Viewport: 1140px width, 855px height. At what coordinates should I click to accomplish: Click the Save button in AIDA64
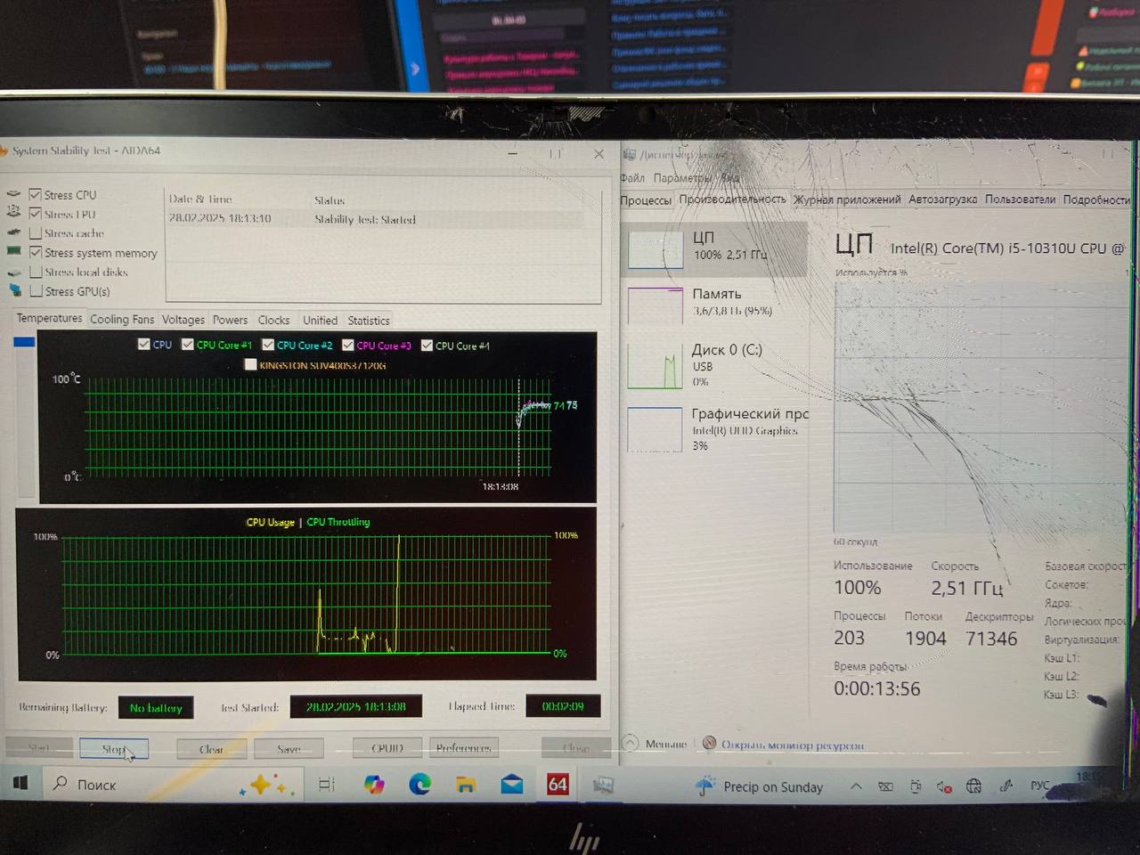click(x=289, y=749)
